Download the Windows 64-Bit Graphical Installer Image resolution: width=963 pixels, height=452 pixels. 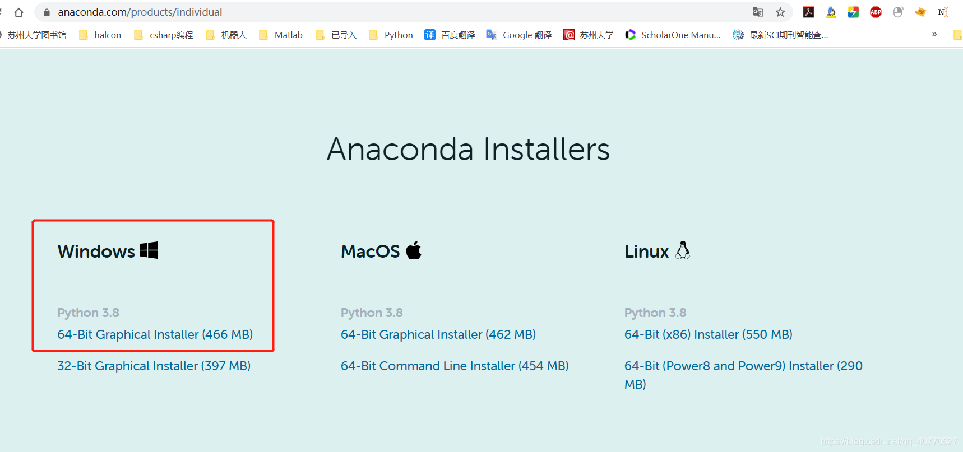pos(155,334)
